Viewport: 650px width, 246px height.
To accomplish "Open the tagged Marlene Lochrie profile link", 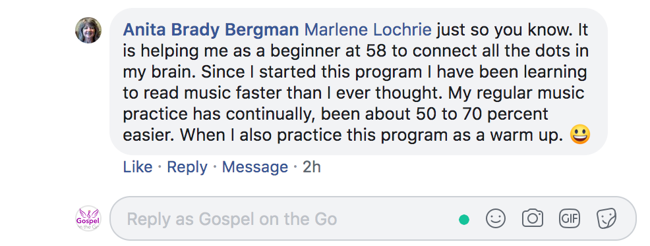I will pos(368,30).
